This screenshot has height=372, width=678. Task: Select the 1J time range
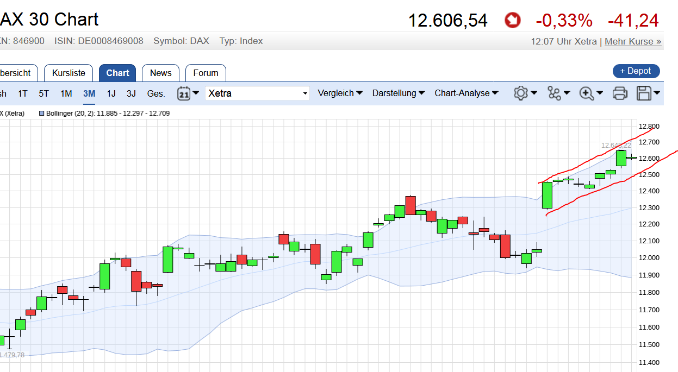(111, 93)
